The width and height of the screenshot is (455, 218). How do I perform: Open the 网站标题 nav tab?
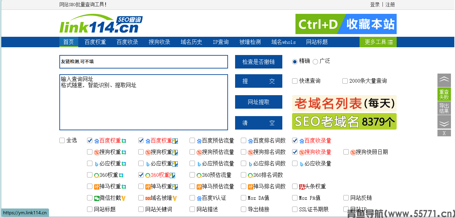click(x=317, y=42)
